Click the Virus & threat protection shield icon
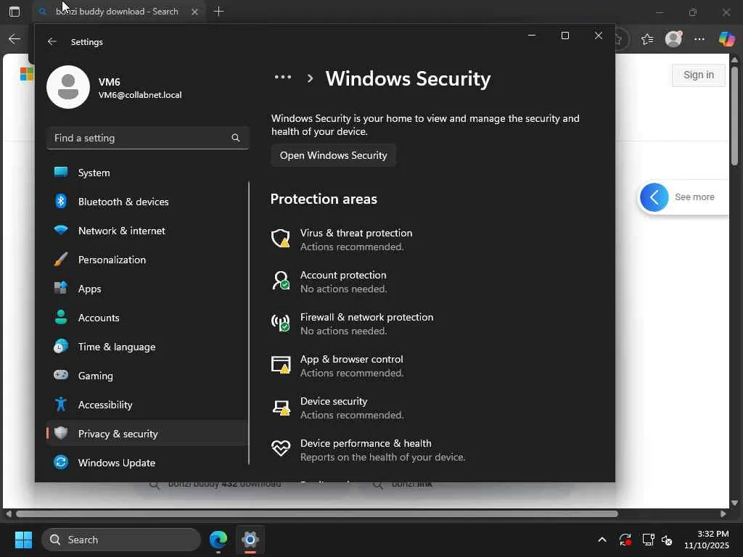 click(x=281, y=238)
